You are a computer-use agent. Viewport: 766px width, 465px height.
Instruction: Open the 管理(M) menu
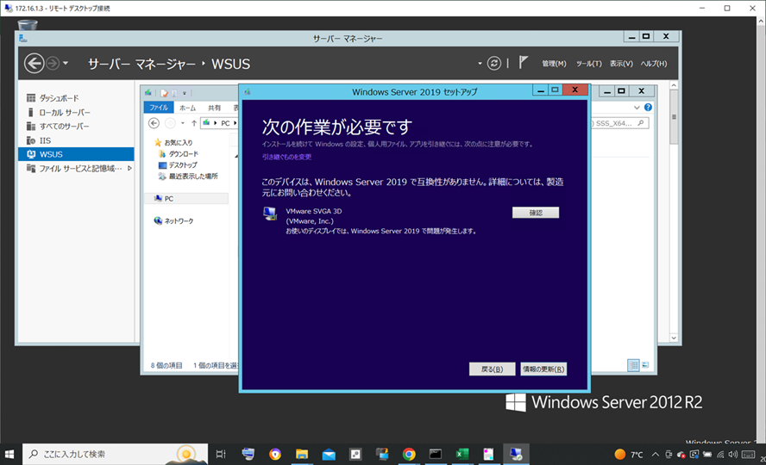[x=554, y=64]
